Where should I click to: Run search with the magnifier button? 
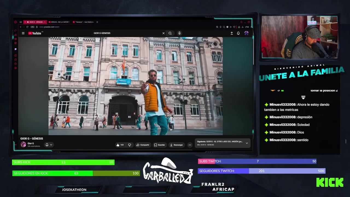click(170, 33)
